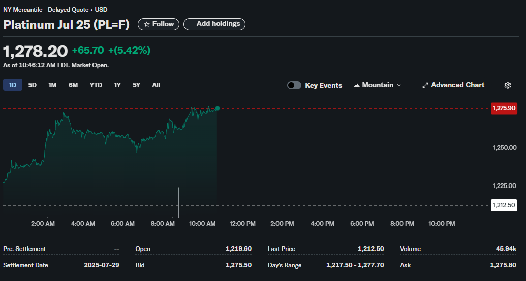The image size is (526, 281).
Task: Click the Platinum Jul 25 (PL=F) title
Action: click(x=67, y=25)
